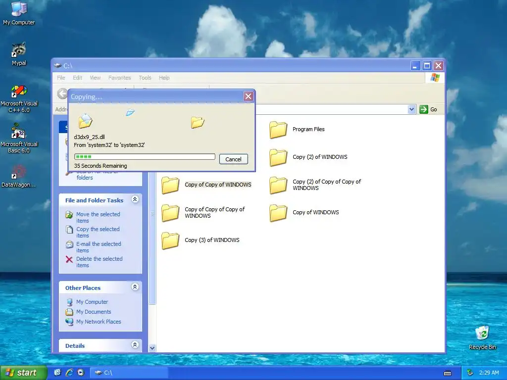Close the Copying dialog
The image size is (507, 380).
[249, 96]
